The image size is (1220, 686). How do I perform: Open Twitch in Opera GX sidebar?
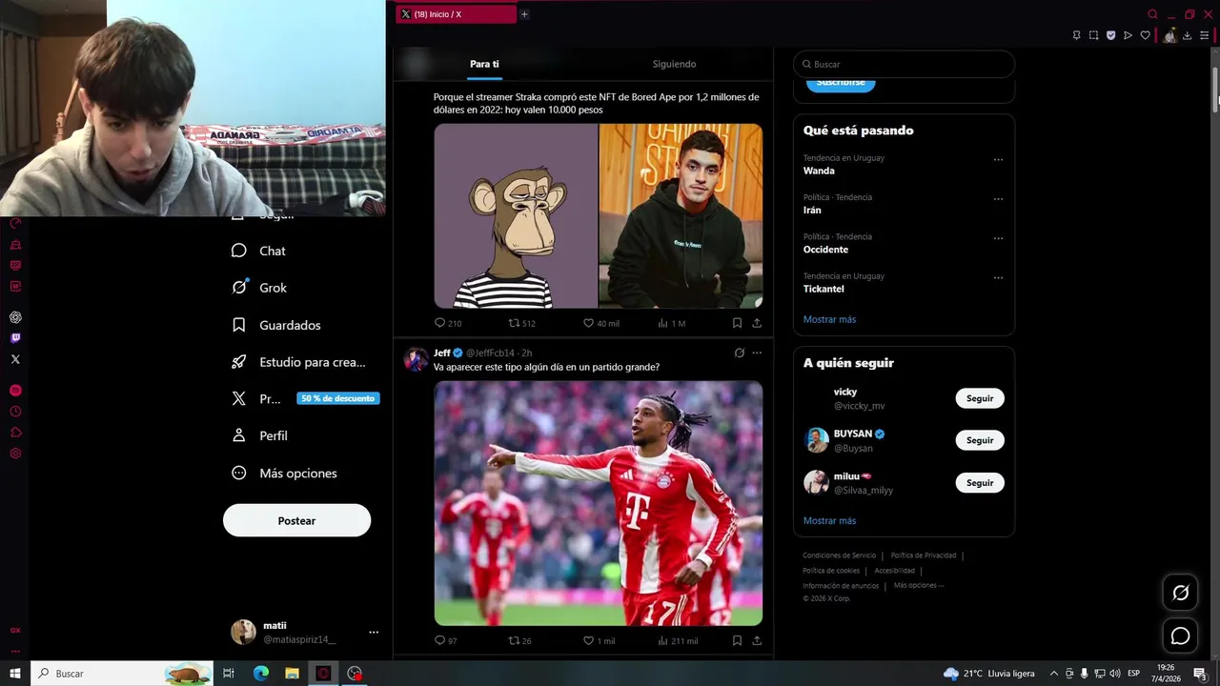tap(15, 338)
